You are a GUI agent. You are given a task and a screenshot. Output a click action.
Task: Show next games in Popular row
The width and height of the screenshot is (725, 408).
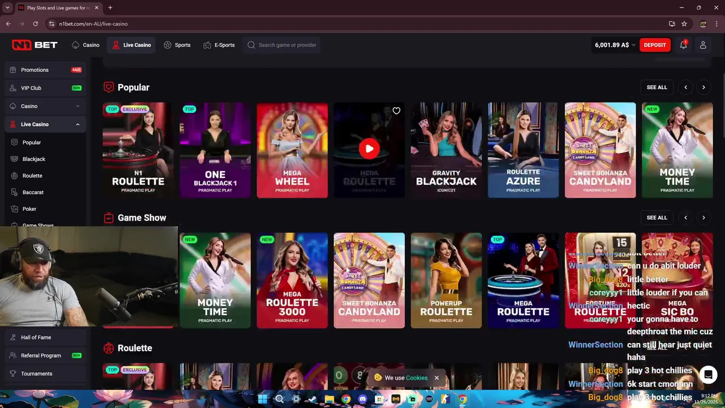pyautogui.click(x=703, y=87)
